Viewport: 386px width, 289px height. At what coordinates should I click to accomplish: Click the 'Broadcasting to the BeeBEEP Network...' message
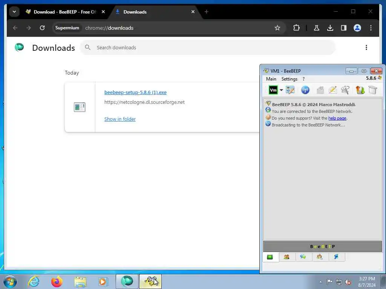click(308, 125)
